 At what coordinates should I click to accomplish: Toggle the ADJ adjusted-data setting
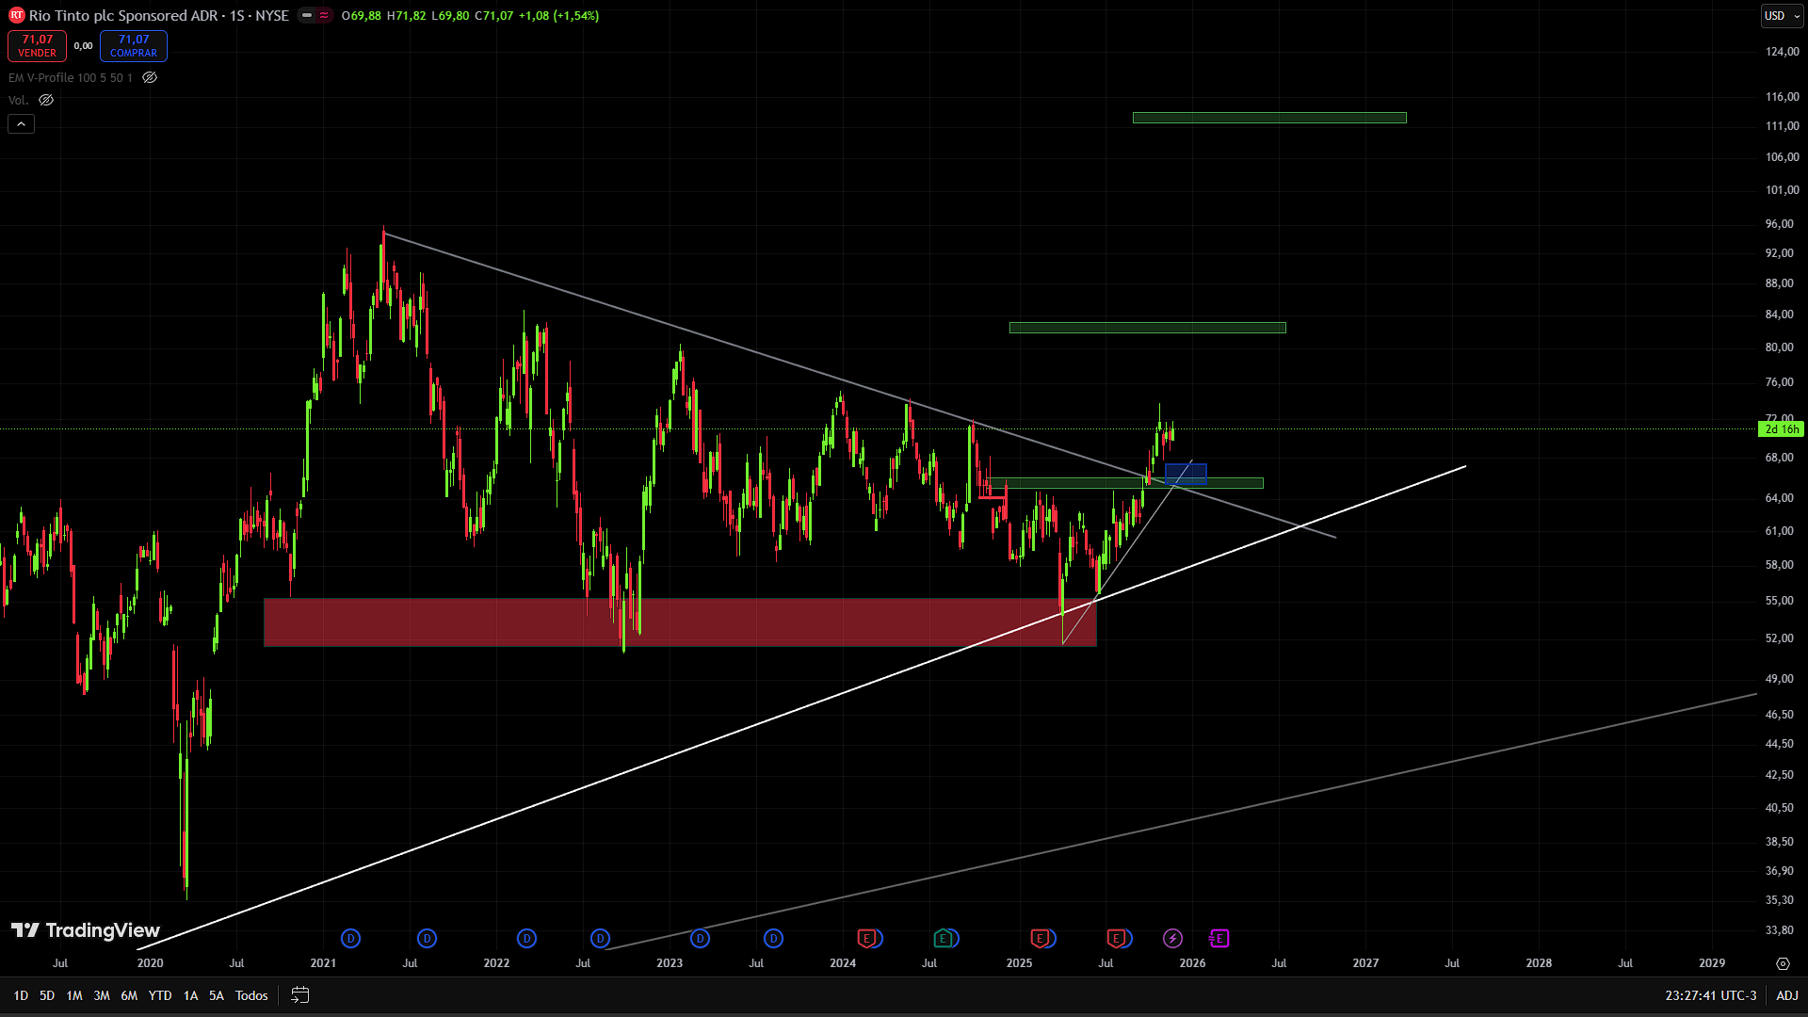click(1786, 995)
